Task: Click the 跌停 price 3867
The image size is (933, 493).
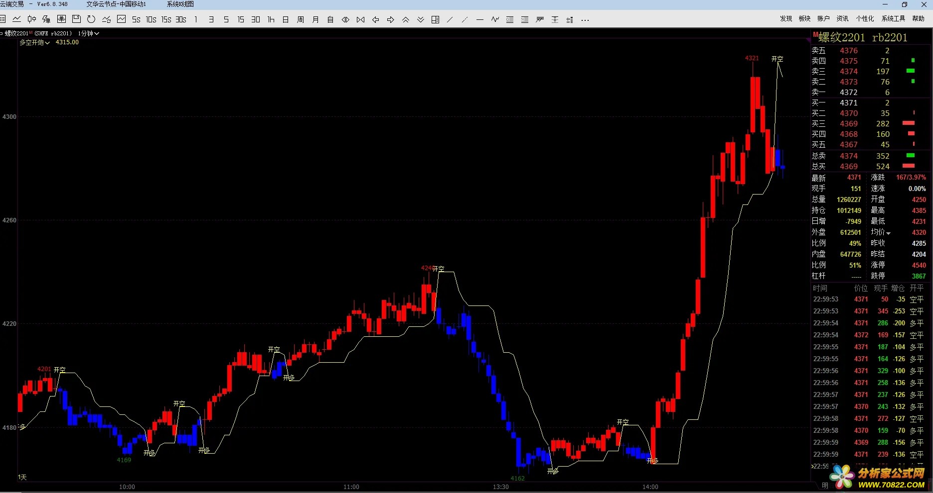Action: 919,276
